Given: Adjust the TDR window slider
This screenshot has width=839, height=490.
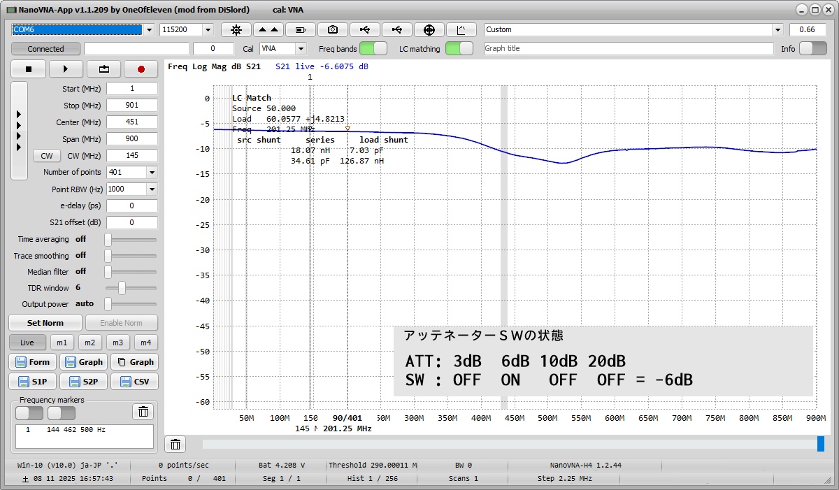Looking at the screenshot, I should 122,288.
